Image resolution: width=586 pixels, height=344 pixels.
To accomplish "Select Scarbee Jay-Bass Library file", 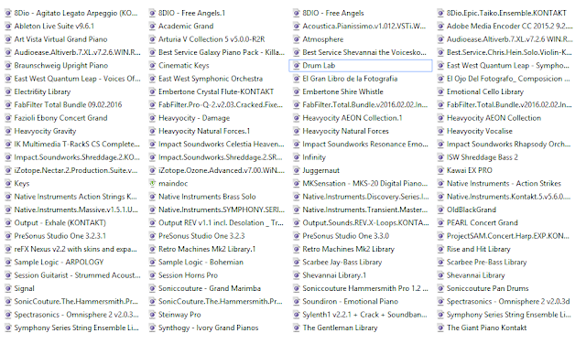I will tap(342, 263).
